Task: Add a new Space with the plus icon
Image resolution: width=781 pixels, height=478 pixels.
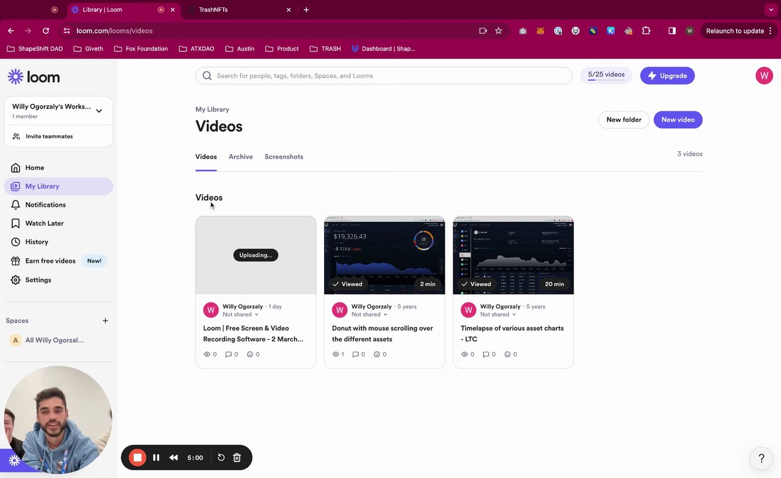Action: point(105,321)
